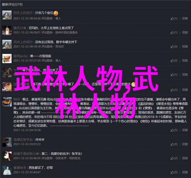Viewport: 191px width, 178px height.
Task: Reply to the 冲冲冲 comment
Action: [185, 144]
